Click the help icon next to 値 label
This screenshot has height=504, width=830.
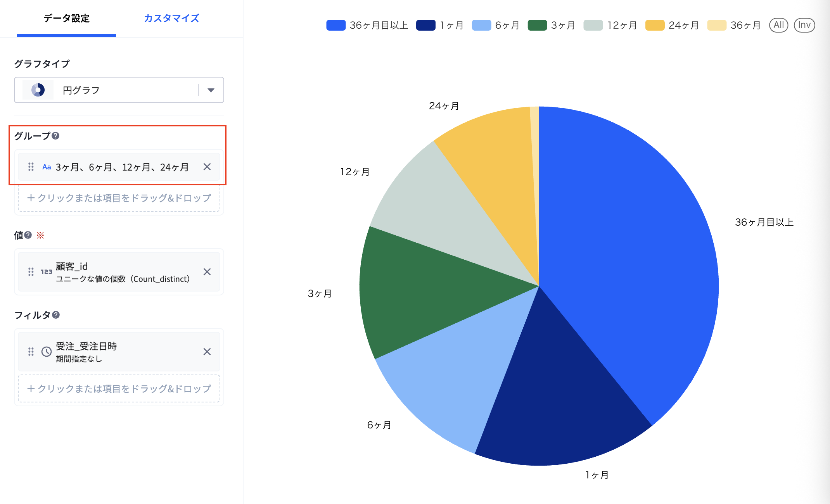[x=28, y=235]
